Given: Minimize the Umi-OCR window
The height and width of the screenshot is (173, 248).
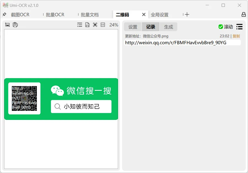Looking at the screenshot, I should [x=207, y=5].
